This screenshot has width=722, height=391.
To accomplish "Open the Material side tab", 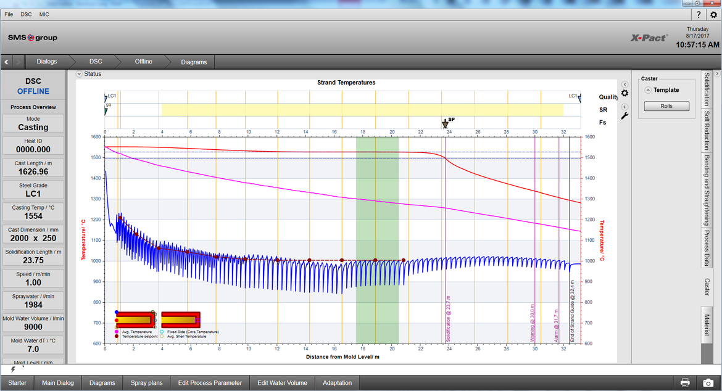I will click(707, 325).
